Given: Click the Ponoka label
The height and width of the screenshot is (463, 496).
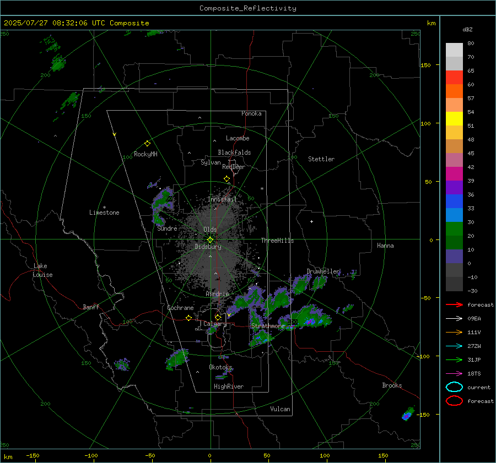Looking at the screenshot, I should (251, 113).
